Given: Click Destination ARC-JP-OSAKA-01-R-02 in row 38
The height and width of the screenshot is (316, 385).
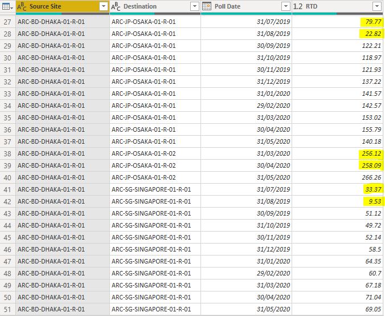Looking at the screenshot, I should (x=144, y=153).
